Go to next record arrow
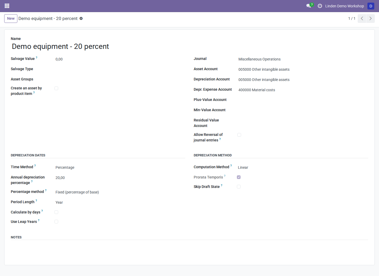The height and width of the screenshot is (276, 379). point(370,18)
